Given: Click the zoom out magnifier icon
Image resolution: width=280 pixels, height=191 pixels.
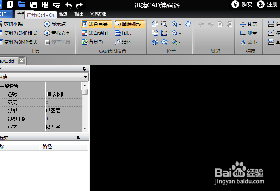Looking at the screenshot, I should click(x=174, y=33).
